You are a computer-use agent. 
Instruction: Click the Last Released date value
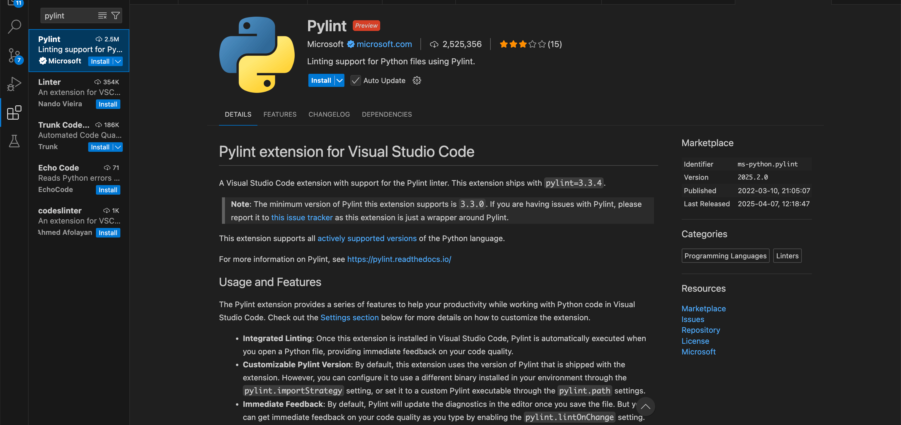(x=773, y=204)
